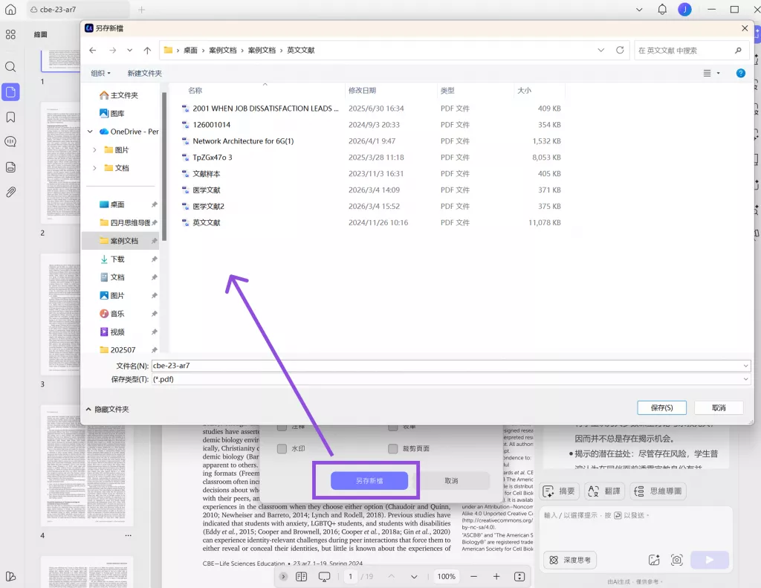
Task: Sort files by the 修改日期 column header
Action: [x=362, y=90]
